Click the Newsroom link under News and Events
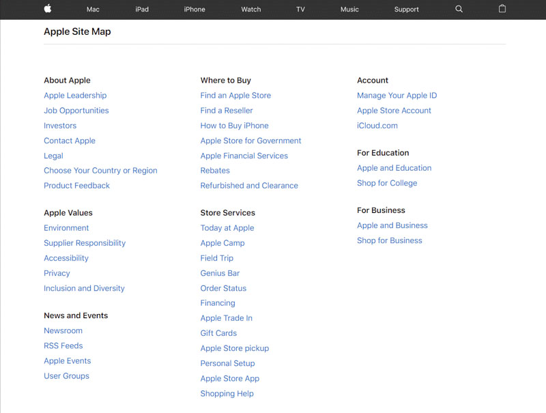The image size is (546, 413). coord(63,330)
